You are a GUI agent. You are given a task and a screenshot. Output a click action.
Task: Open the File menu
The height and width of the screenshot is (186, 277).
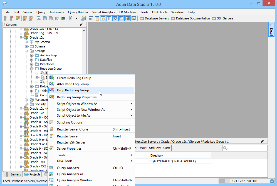click(x=7, y=12)
